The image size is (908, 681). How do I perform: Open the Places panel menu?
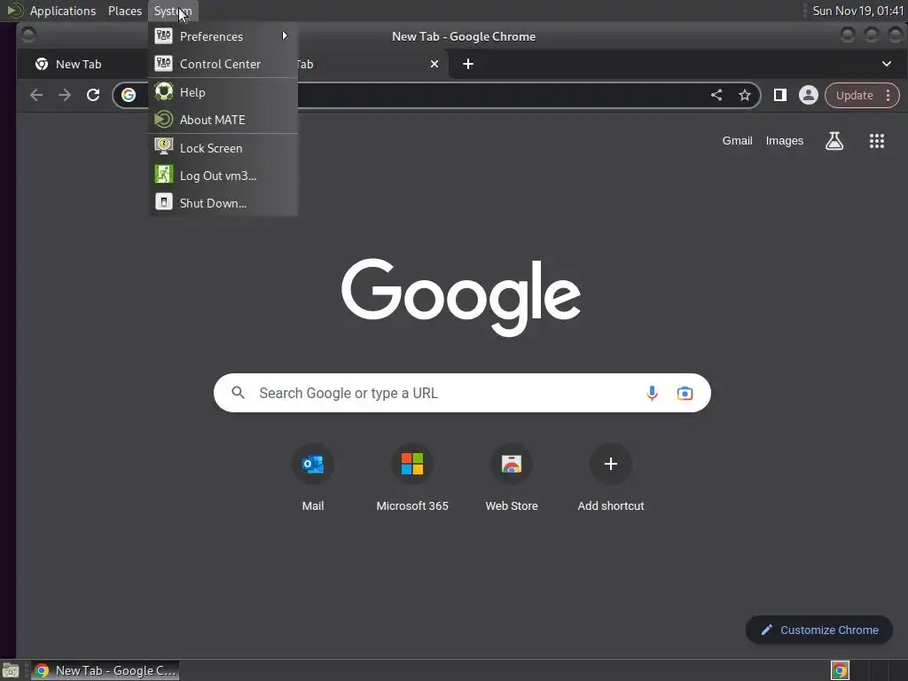coord(124,11)
